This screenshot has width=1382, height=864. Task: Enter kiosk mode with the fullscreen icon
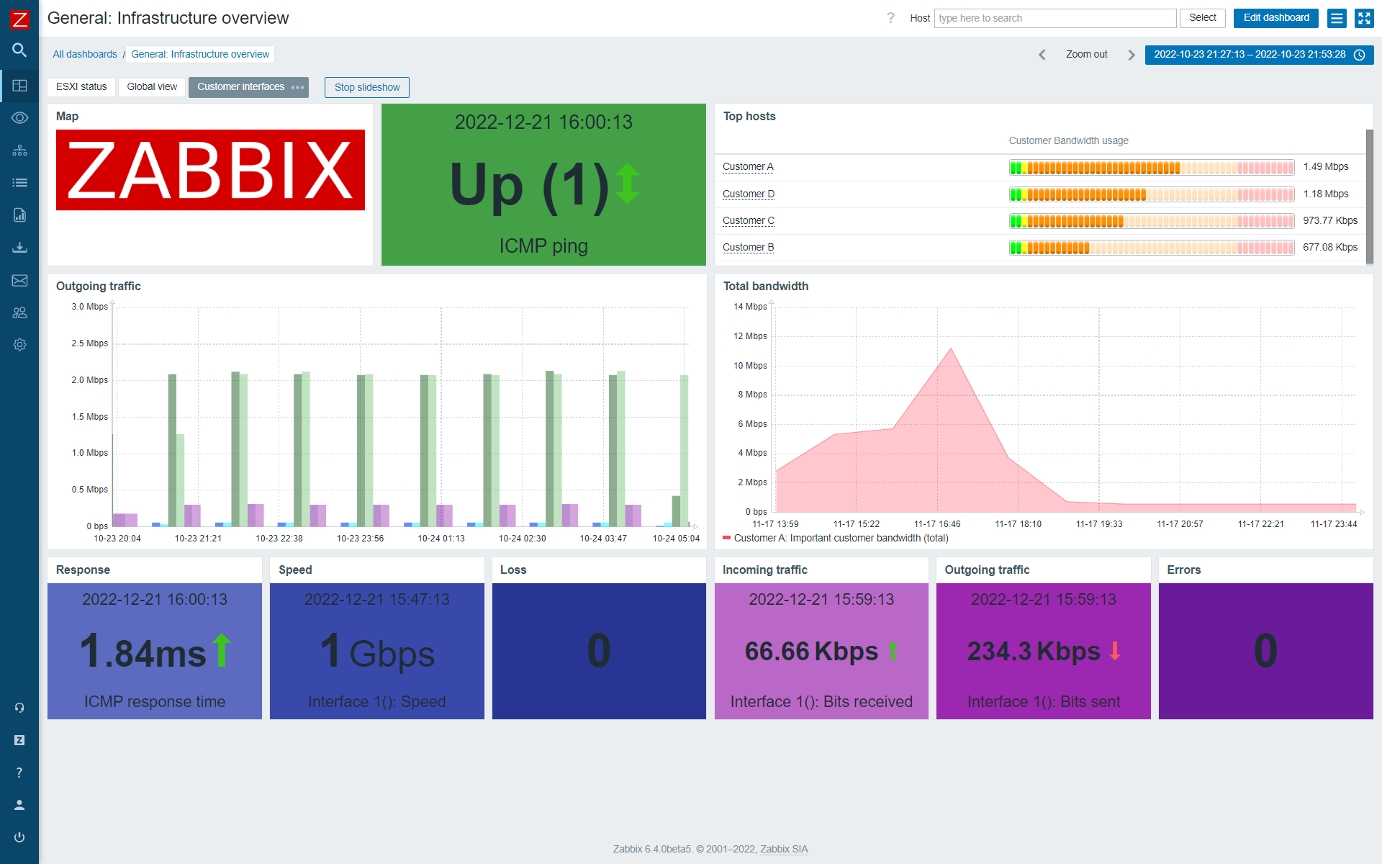click(x=1364, y=18)
